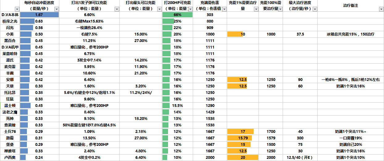
Task: Select the 士兵76 name cell
Action: click(x=10, y=132)
